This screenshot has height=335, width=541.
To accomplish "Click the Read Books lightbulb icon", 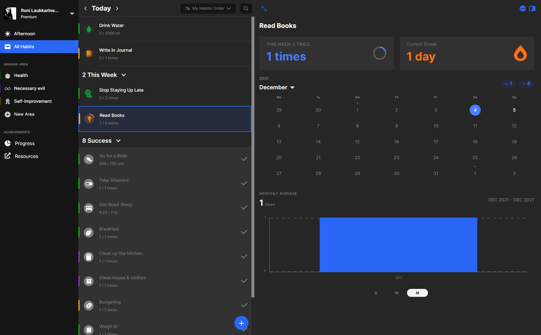I will point(89,119).
